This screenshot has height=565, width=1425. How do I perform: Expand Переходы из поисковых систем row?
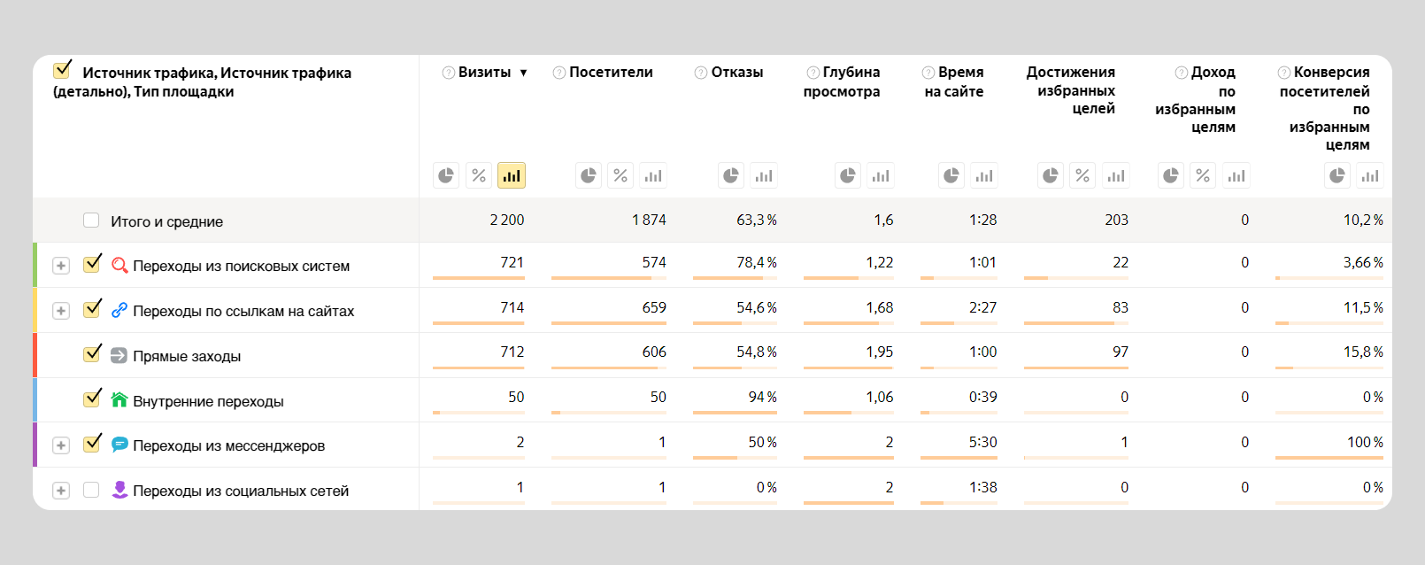pyautogui.click(x=61, y=266)
